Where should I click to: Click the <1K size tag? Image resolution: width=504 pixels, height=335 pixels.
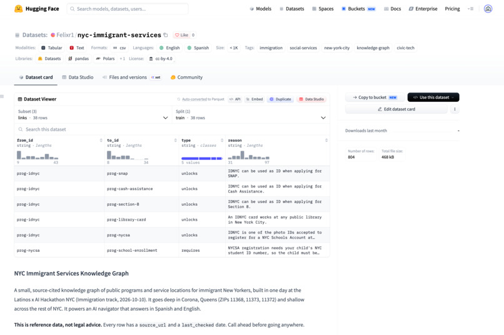coord(234,47)
